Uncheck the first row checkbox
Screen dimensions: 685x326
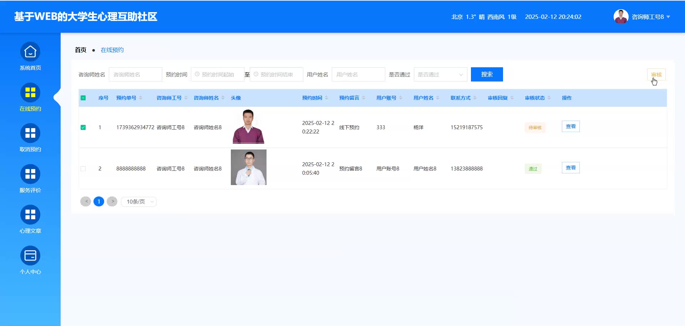pos(83,127)
